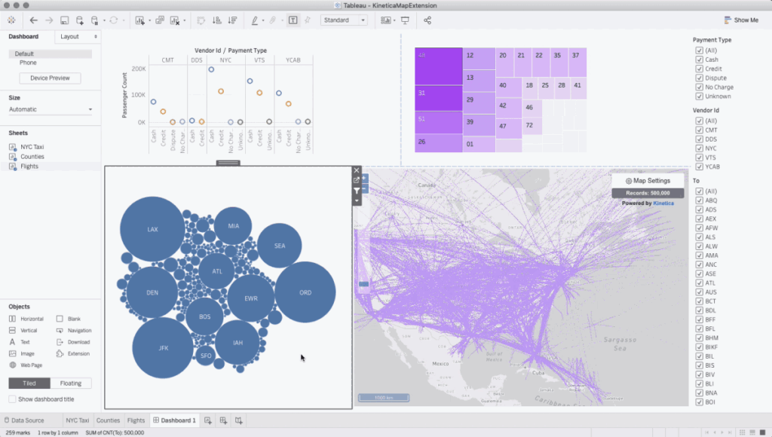The image size is (772, 437).
Task: Click the Device Preview button
Action: (x=50, y=78)
